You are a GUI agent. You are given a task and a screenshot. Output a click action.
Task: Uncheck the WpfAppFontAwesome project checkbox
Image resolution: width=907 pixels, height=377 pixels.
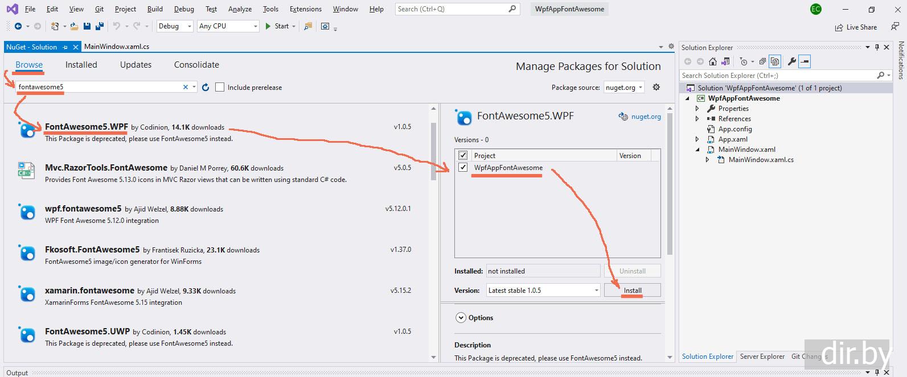(x=463, y=168)
